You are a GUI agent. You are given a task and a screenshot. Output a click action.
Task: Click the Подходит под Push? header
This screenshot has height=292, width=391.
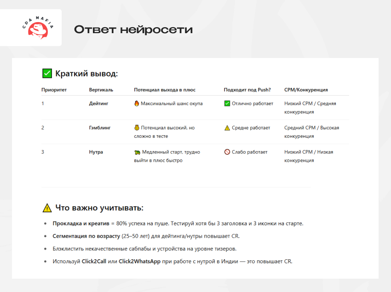coord(247,90)
